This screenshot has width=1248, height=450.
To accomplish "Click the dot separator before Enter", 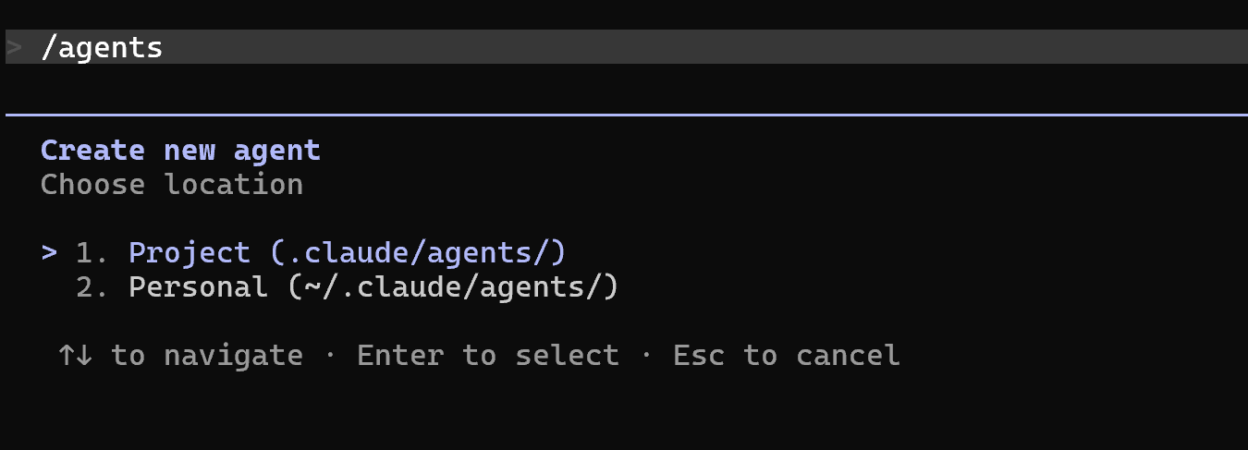I will [330, 356].
